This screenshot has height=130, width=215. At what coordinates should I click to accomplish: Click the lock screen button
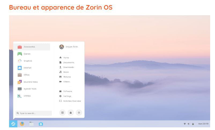click(71, 113)
